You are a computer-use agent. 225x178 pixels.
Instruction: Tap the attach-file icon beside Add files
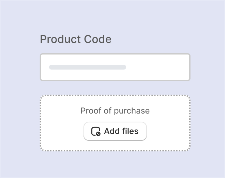pyautogui.click(x=96, y=131)
